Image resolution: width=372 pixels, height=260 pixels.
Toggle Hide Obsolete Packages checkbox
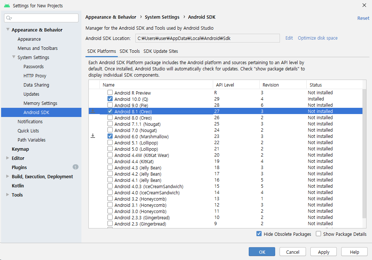click(x=259, y=234)
